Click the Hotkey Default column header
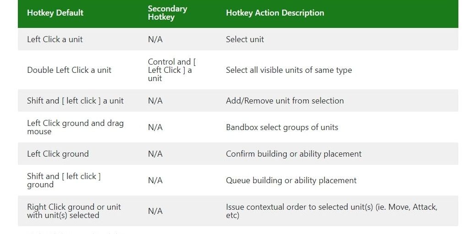Image resolution: width=468 pixels, height=234 pixels. (55, 13)
